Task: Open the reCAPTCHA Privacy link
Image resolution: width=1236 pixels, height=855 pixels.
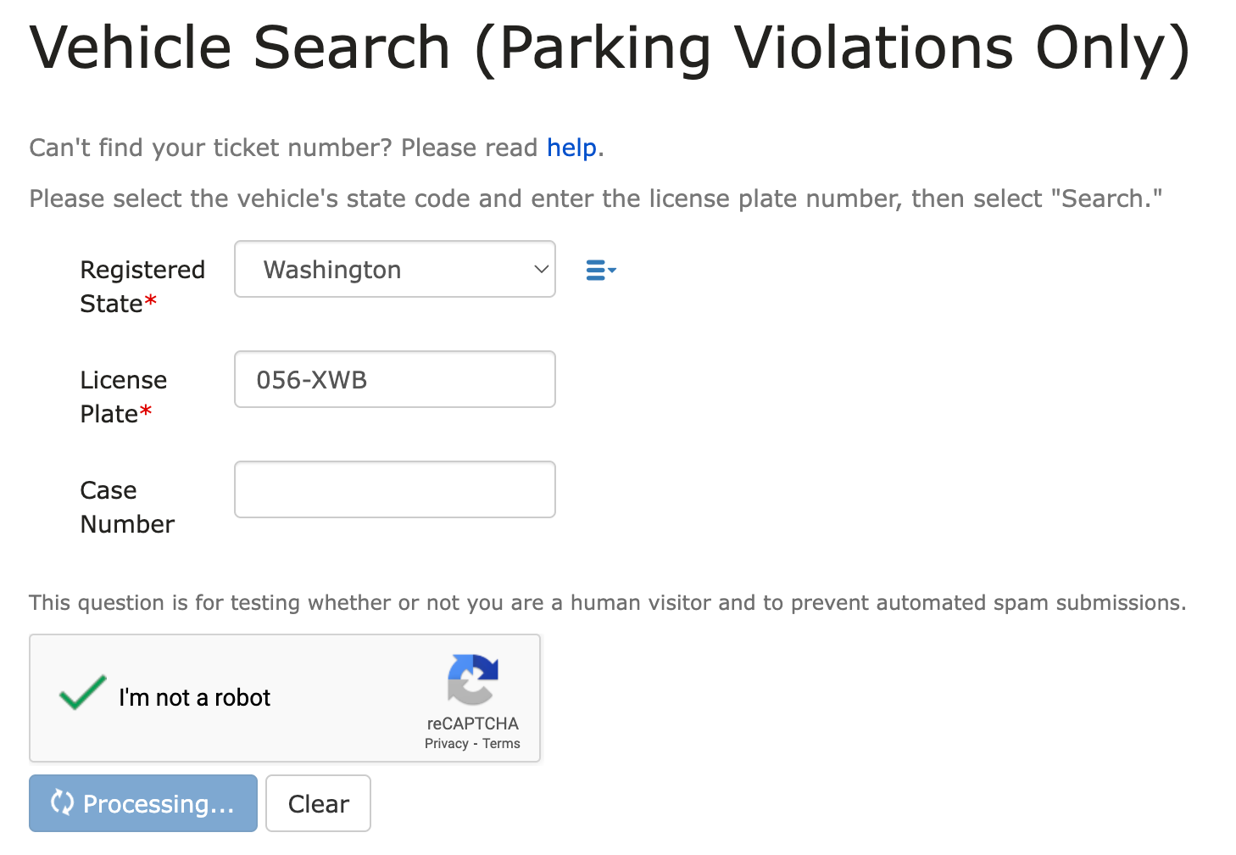Action: tap(447, 744)
